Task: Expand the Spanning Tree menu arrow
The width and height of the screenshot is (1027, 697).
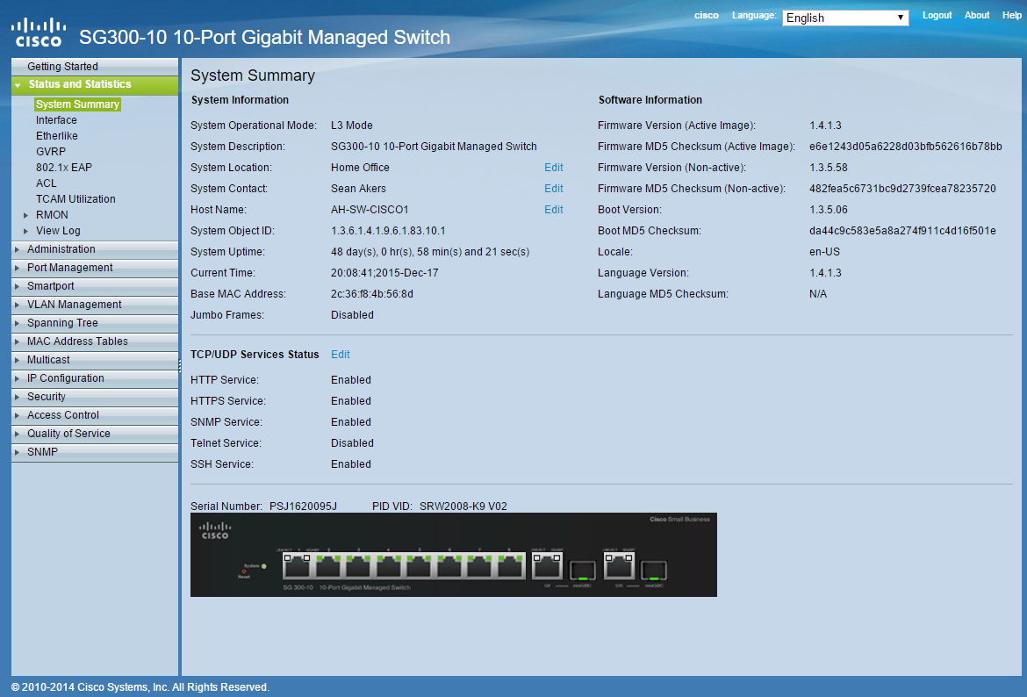Action: [18, 323]
